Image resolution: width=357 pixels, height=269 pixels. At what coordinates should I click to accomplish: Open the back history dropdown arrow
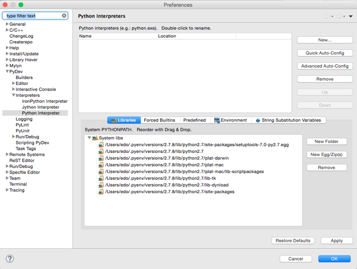(x=332, y=17)
